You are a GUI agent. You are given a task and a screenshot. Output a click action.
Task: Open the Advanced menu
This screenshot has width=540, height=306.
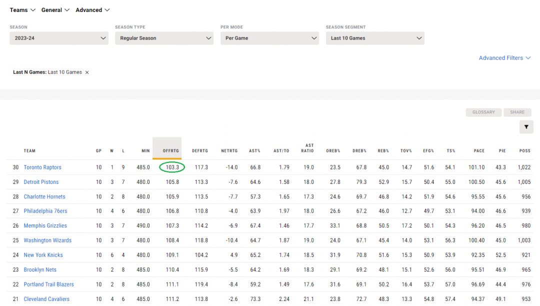point(92,10)
